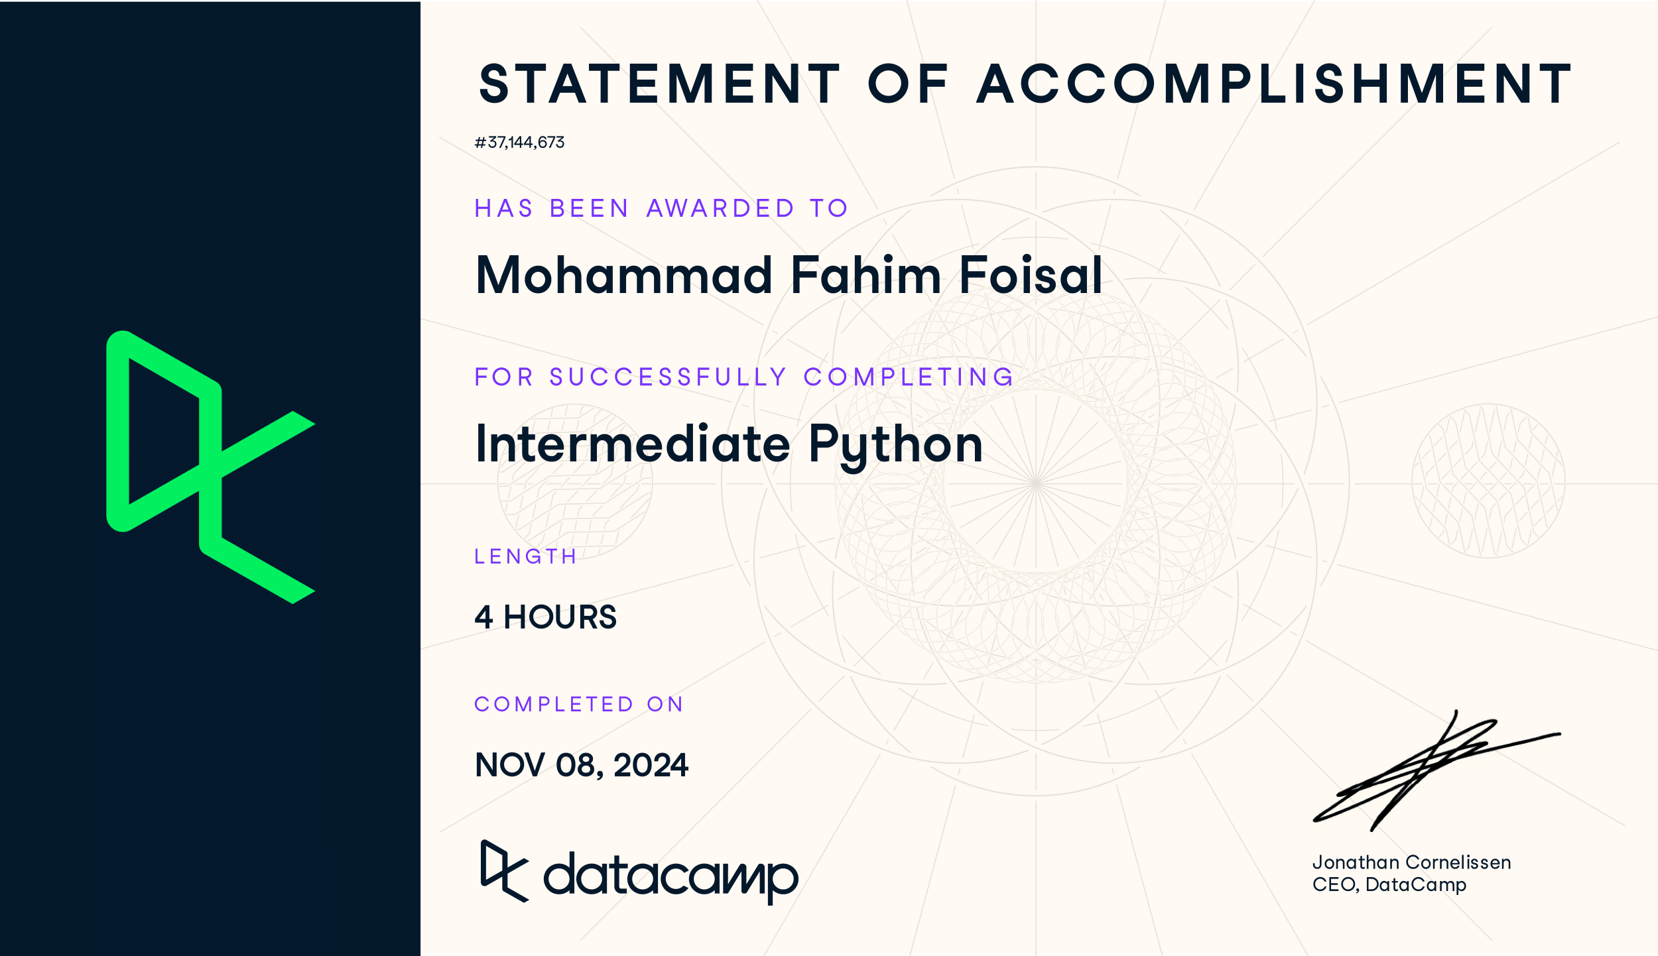1658x956 pixels.
Task: Select the certificate number #37,144,673
Action: point(519,143)
